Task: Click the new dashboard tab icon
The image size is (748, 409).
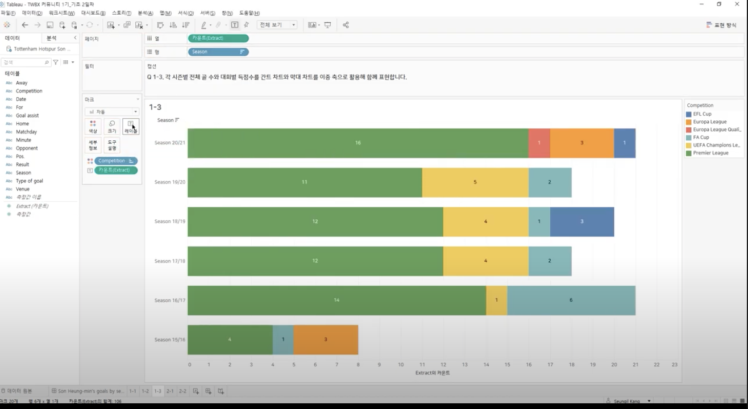Action: pos(208,391)
